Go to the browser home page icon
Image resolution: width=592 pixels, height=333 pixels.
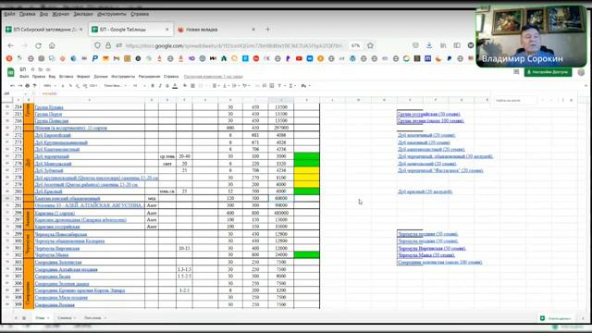coord(52,45)
